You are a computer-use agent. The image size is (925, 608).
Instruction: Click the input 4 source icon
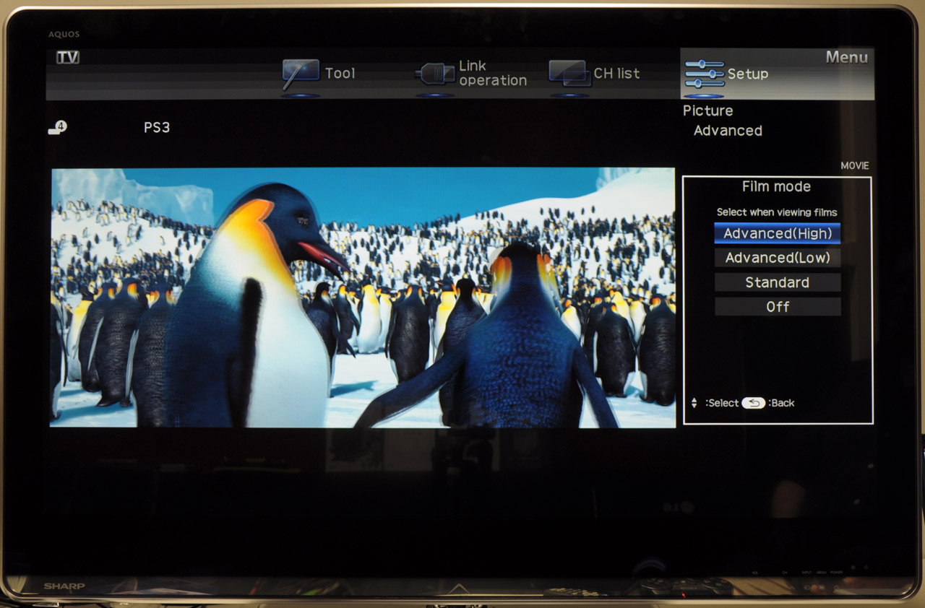click(x=57, y=128)
